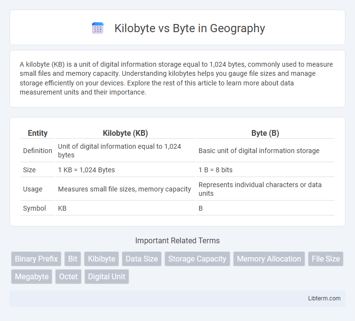Click the 'Important Related Terms' heading
The width and height of the screenshot is (355, 321).
pyautogui.click(x=177, y=240)
